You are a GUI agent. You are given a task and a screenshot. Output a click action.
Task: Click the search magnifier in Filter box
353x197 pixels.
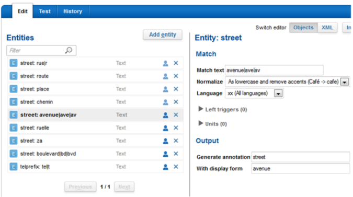(69, 50)
